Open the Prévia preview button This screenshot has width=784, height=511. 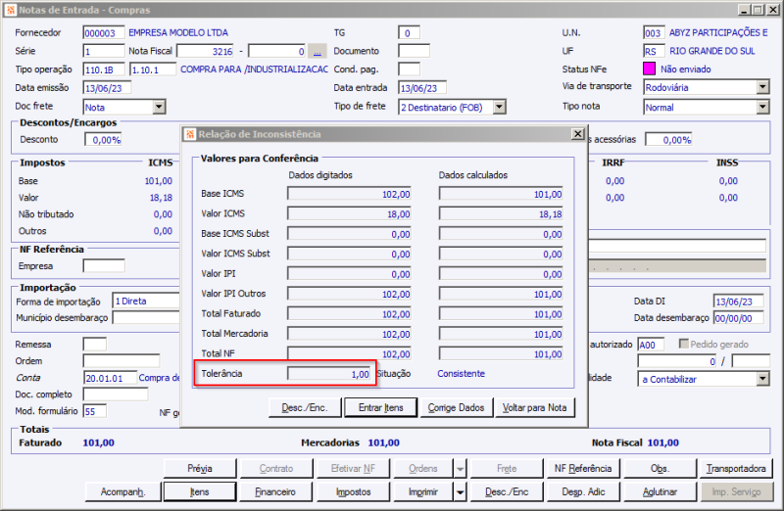[x=199, y=469]
